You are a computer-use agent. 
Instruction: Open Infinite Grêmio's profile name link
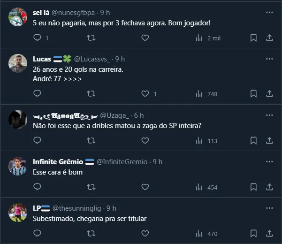click(58, 161)
